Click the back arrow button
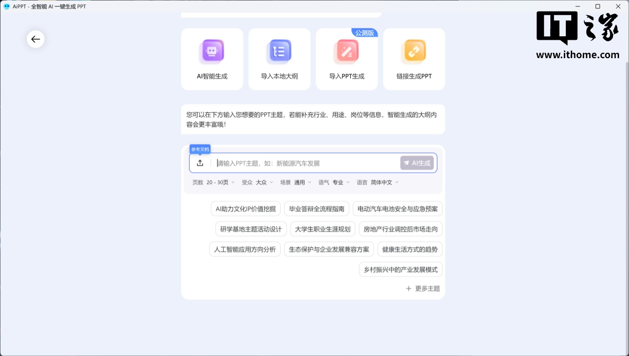The width and height of the screenshot is (629, 356). pyautogui.click(x=35, y=39)
